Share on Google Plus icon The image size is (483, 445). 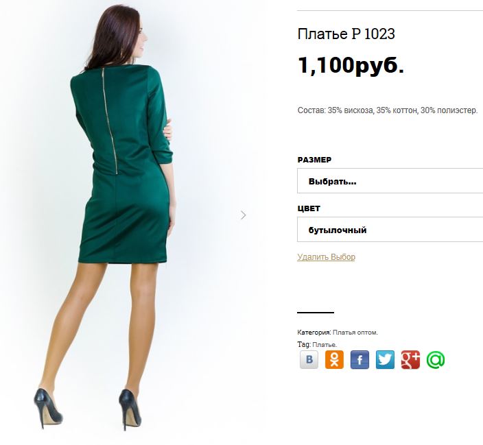[x=410, y=360]
